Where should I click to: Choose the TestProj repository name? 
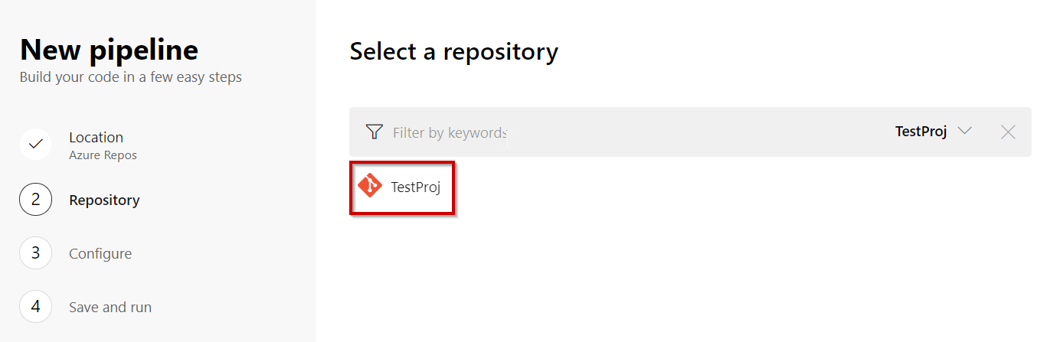[416, 187]
